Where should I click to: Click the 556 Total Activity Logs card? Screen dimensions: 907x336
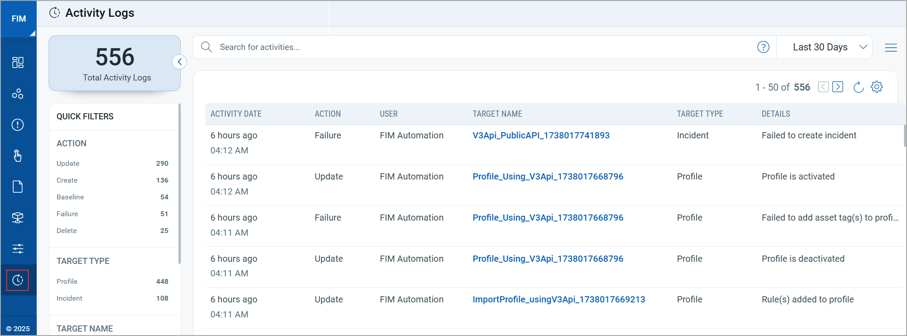tap(114, 63)
